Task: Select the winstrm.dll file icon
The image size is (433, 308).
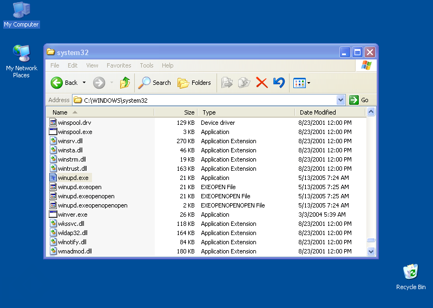Action: pyautogui.click(x=53, y=159)
